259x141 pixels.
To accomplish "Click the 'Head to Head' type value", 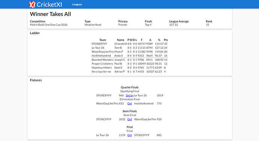I will click(x=93, y=25).
